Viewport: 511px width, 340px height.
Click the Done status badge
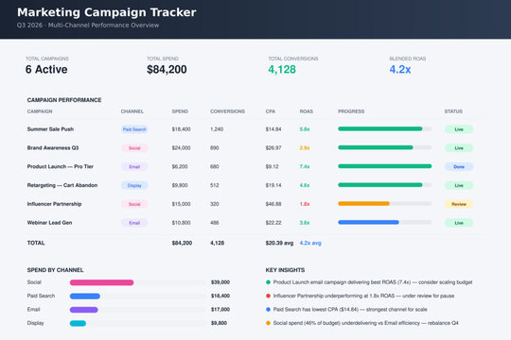[x=459, y=166]
